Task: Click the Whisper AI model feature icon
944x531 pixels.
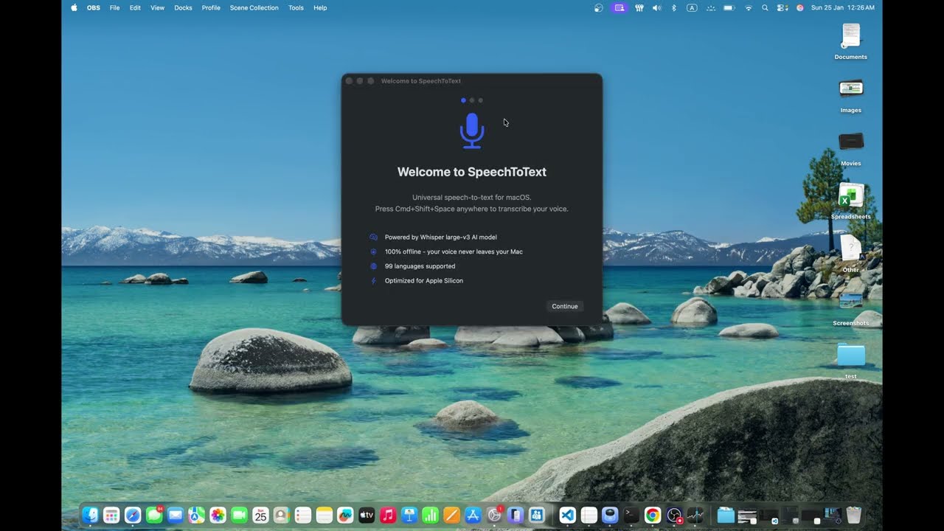Action: tap(374, 237)
